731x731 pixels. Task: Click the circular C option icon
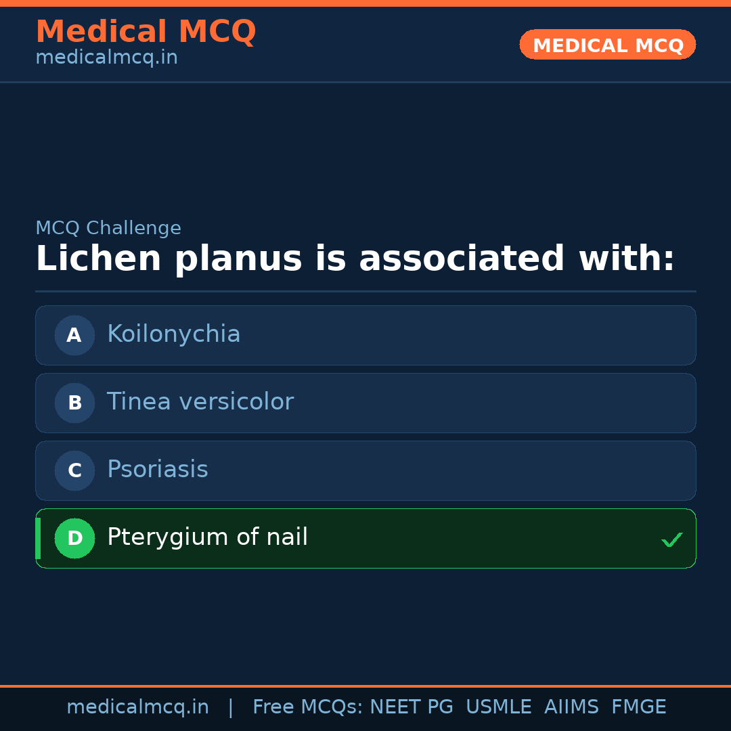[x=74, y=470]
